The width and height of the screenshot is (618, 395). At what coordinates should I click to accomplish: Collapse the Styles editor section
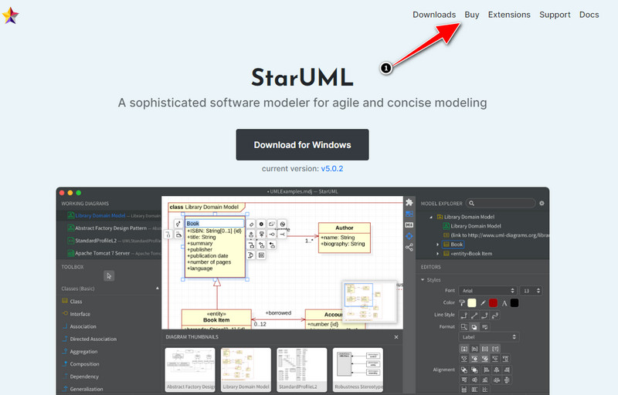click(x=423, y=280)
